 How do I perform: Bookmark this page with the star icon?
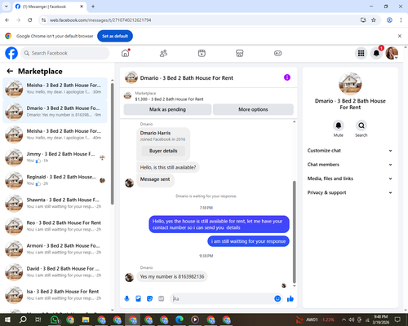tap(374, 20)
